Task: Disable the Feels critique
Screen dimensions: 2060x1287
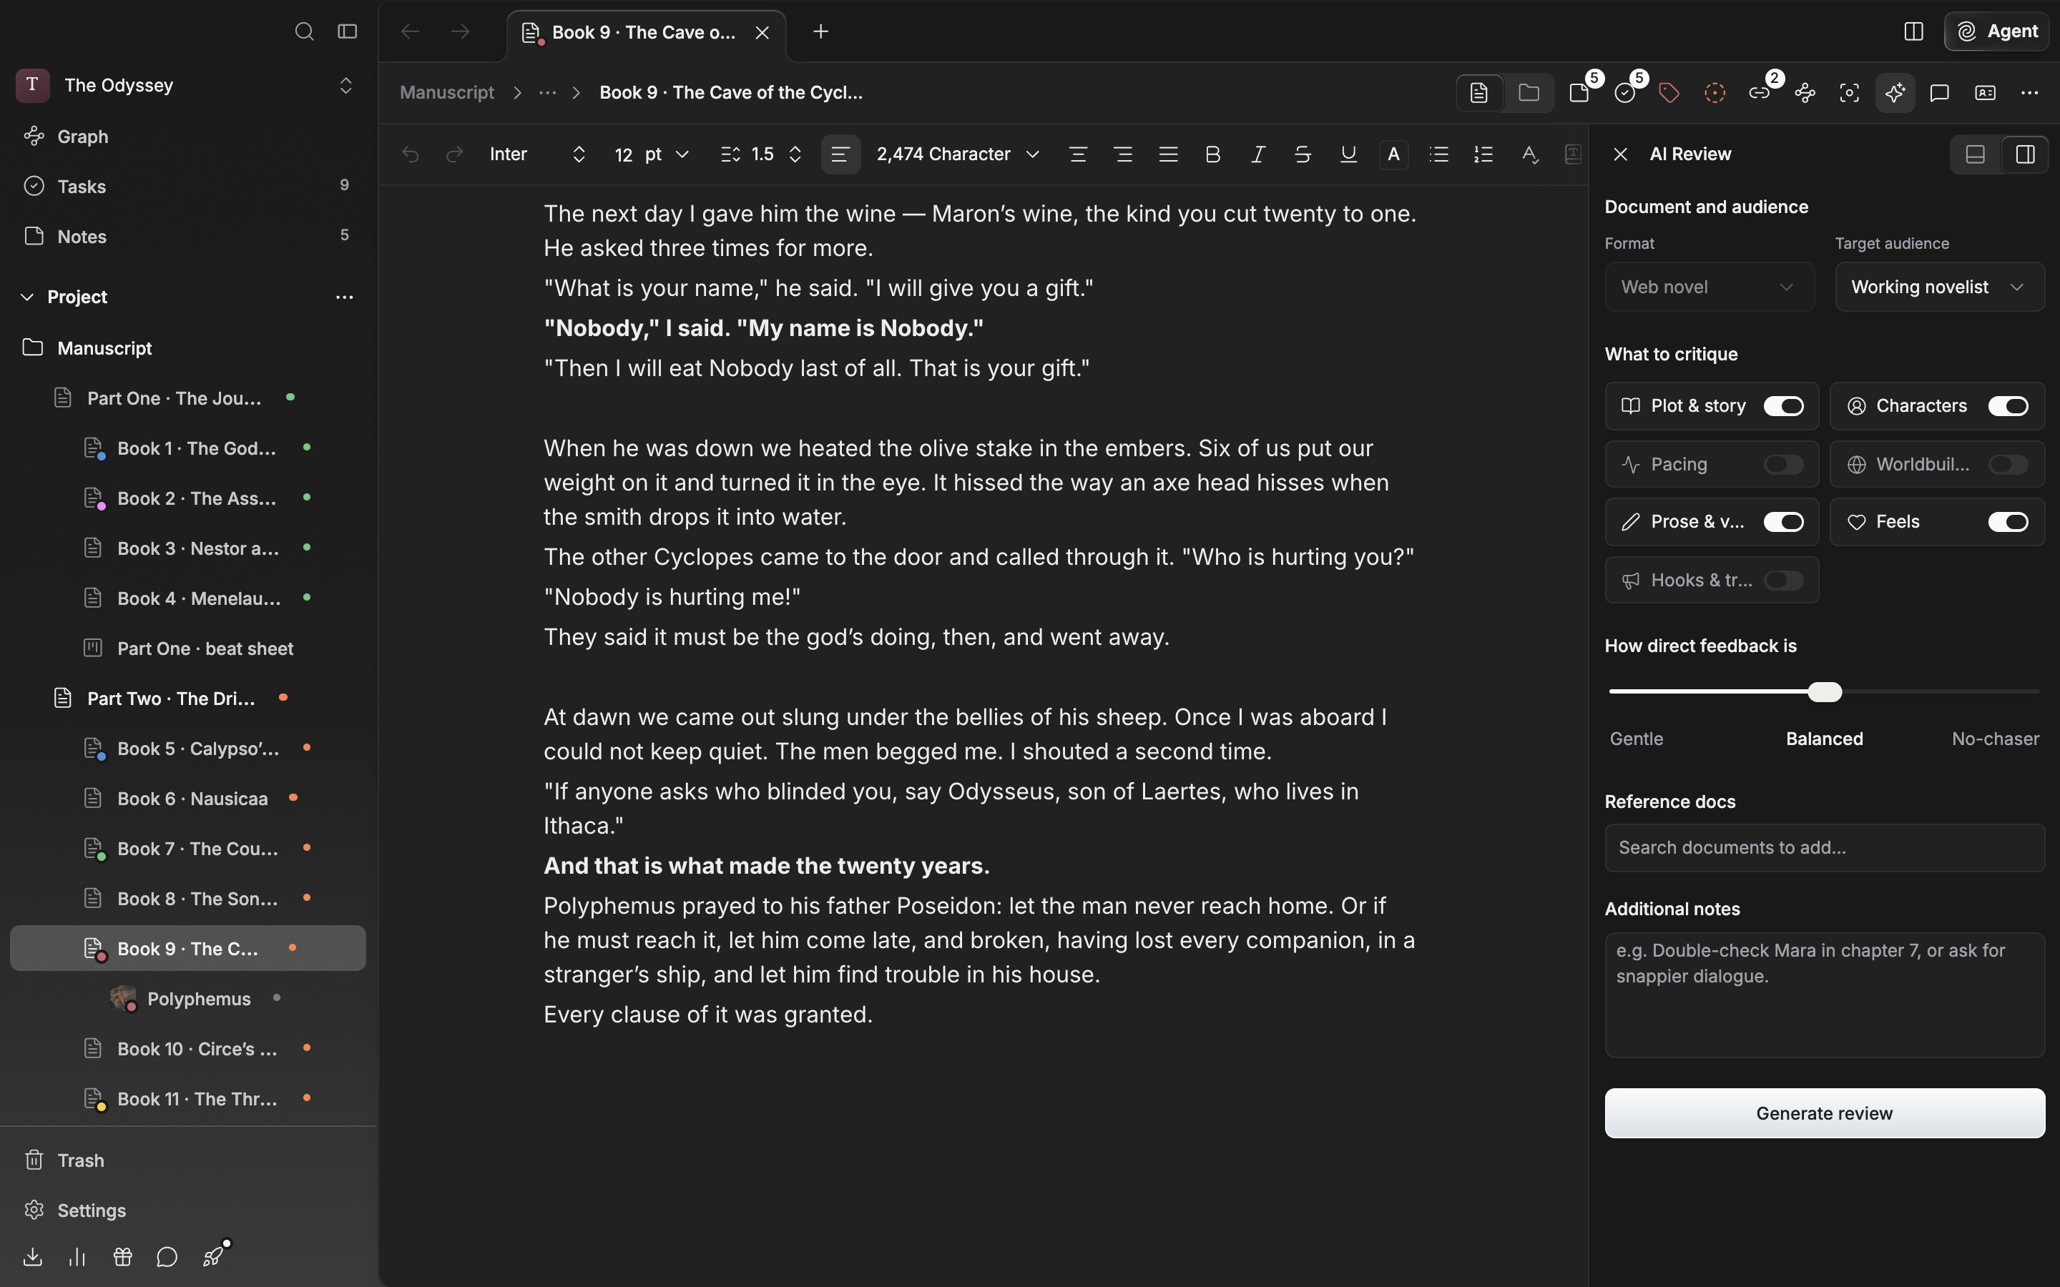Action: point(2008,522)
